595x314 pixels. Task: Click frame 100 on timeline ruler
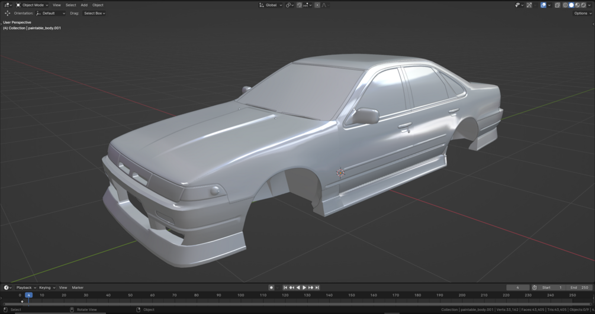(x=240, y=295)
